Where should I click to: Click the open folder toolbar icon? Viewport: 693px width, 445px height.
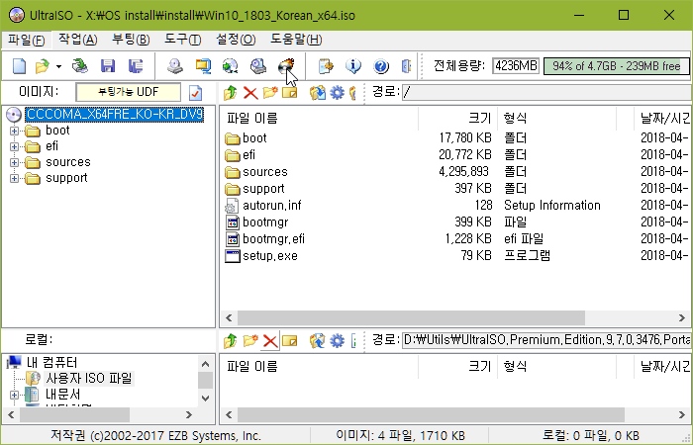[43, 66]
